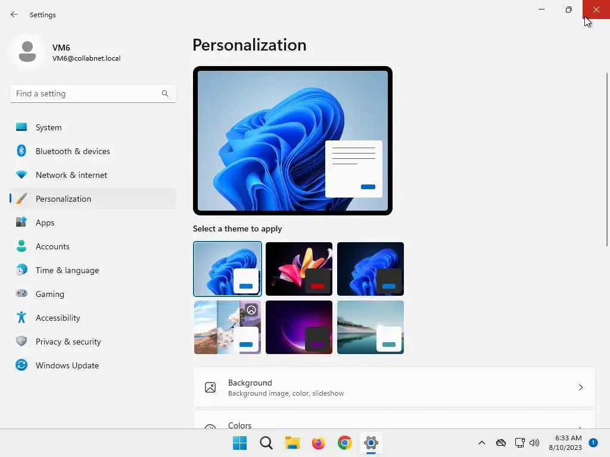Apply the Windows spotlight collage theme

point(227,327)
